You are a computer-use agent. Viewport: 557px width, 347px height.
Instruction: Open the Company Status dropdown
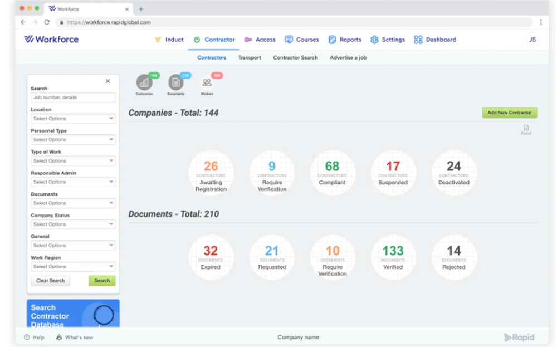point(73,224)
